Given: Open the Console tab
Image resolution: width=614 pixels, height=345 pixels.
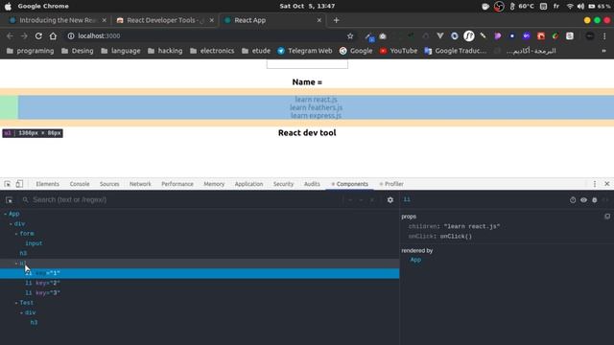Looking at the screenshot, I should point(80,184).
